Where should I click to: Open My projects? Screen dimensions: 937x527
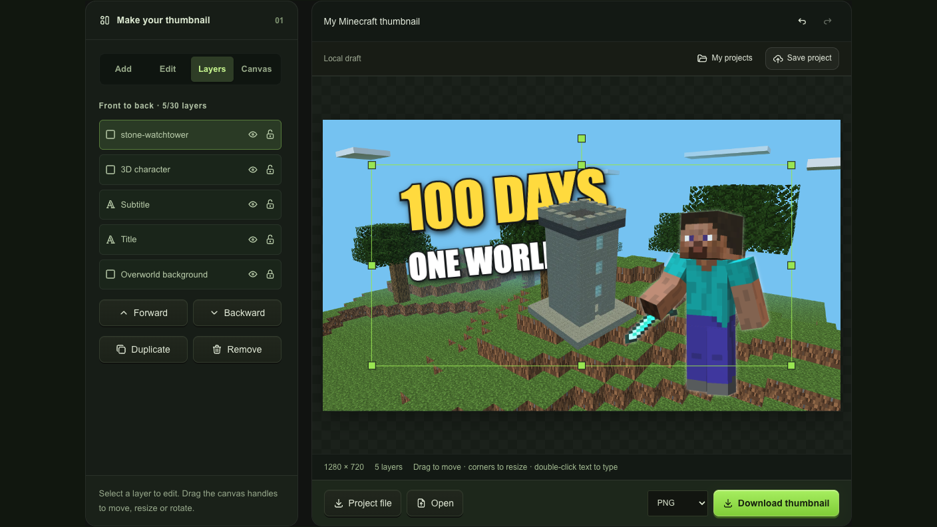[x=725, y=59]
